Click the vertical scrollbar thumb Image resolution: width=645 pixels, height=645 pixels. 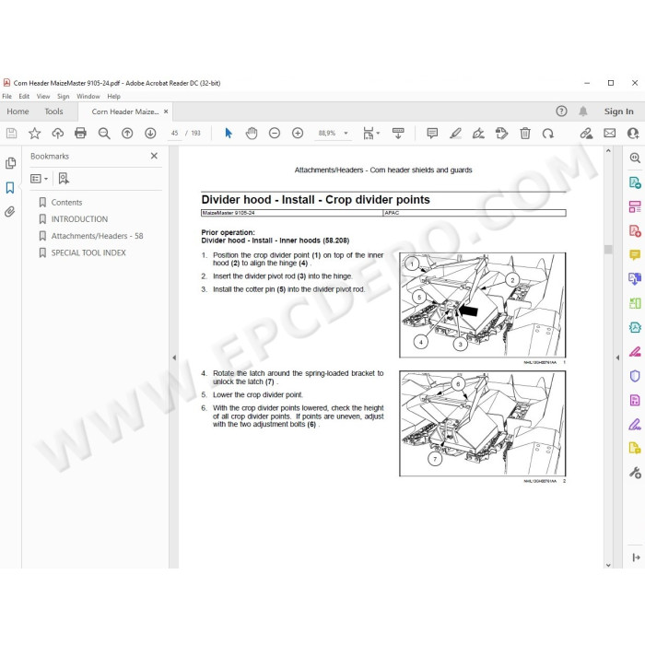pos(608,250)
